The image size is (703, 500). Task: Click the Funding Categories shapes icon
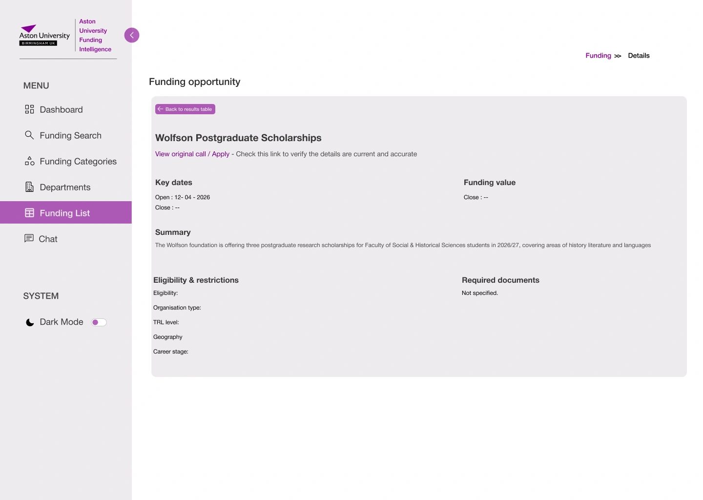(x=29, y=161)
